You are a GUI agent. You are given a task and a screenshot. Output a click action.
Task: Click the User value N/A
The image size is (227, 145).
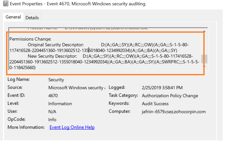point(52,112)
